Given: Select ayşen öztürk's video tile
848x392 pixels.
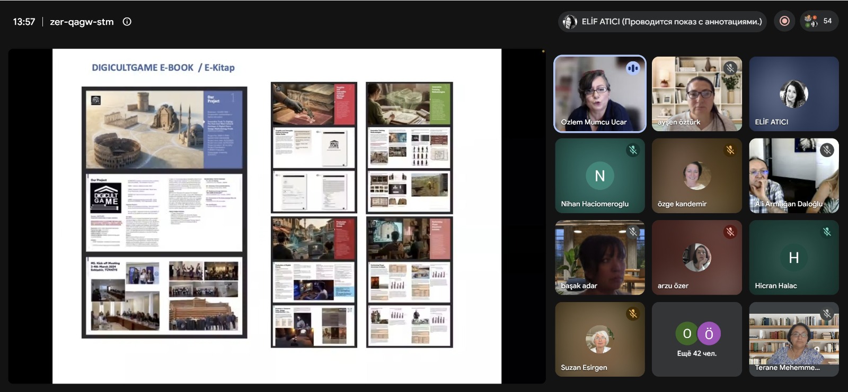Looking at the screenshot, I should point(697,94).
